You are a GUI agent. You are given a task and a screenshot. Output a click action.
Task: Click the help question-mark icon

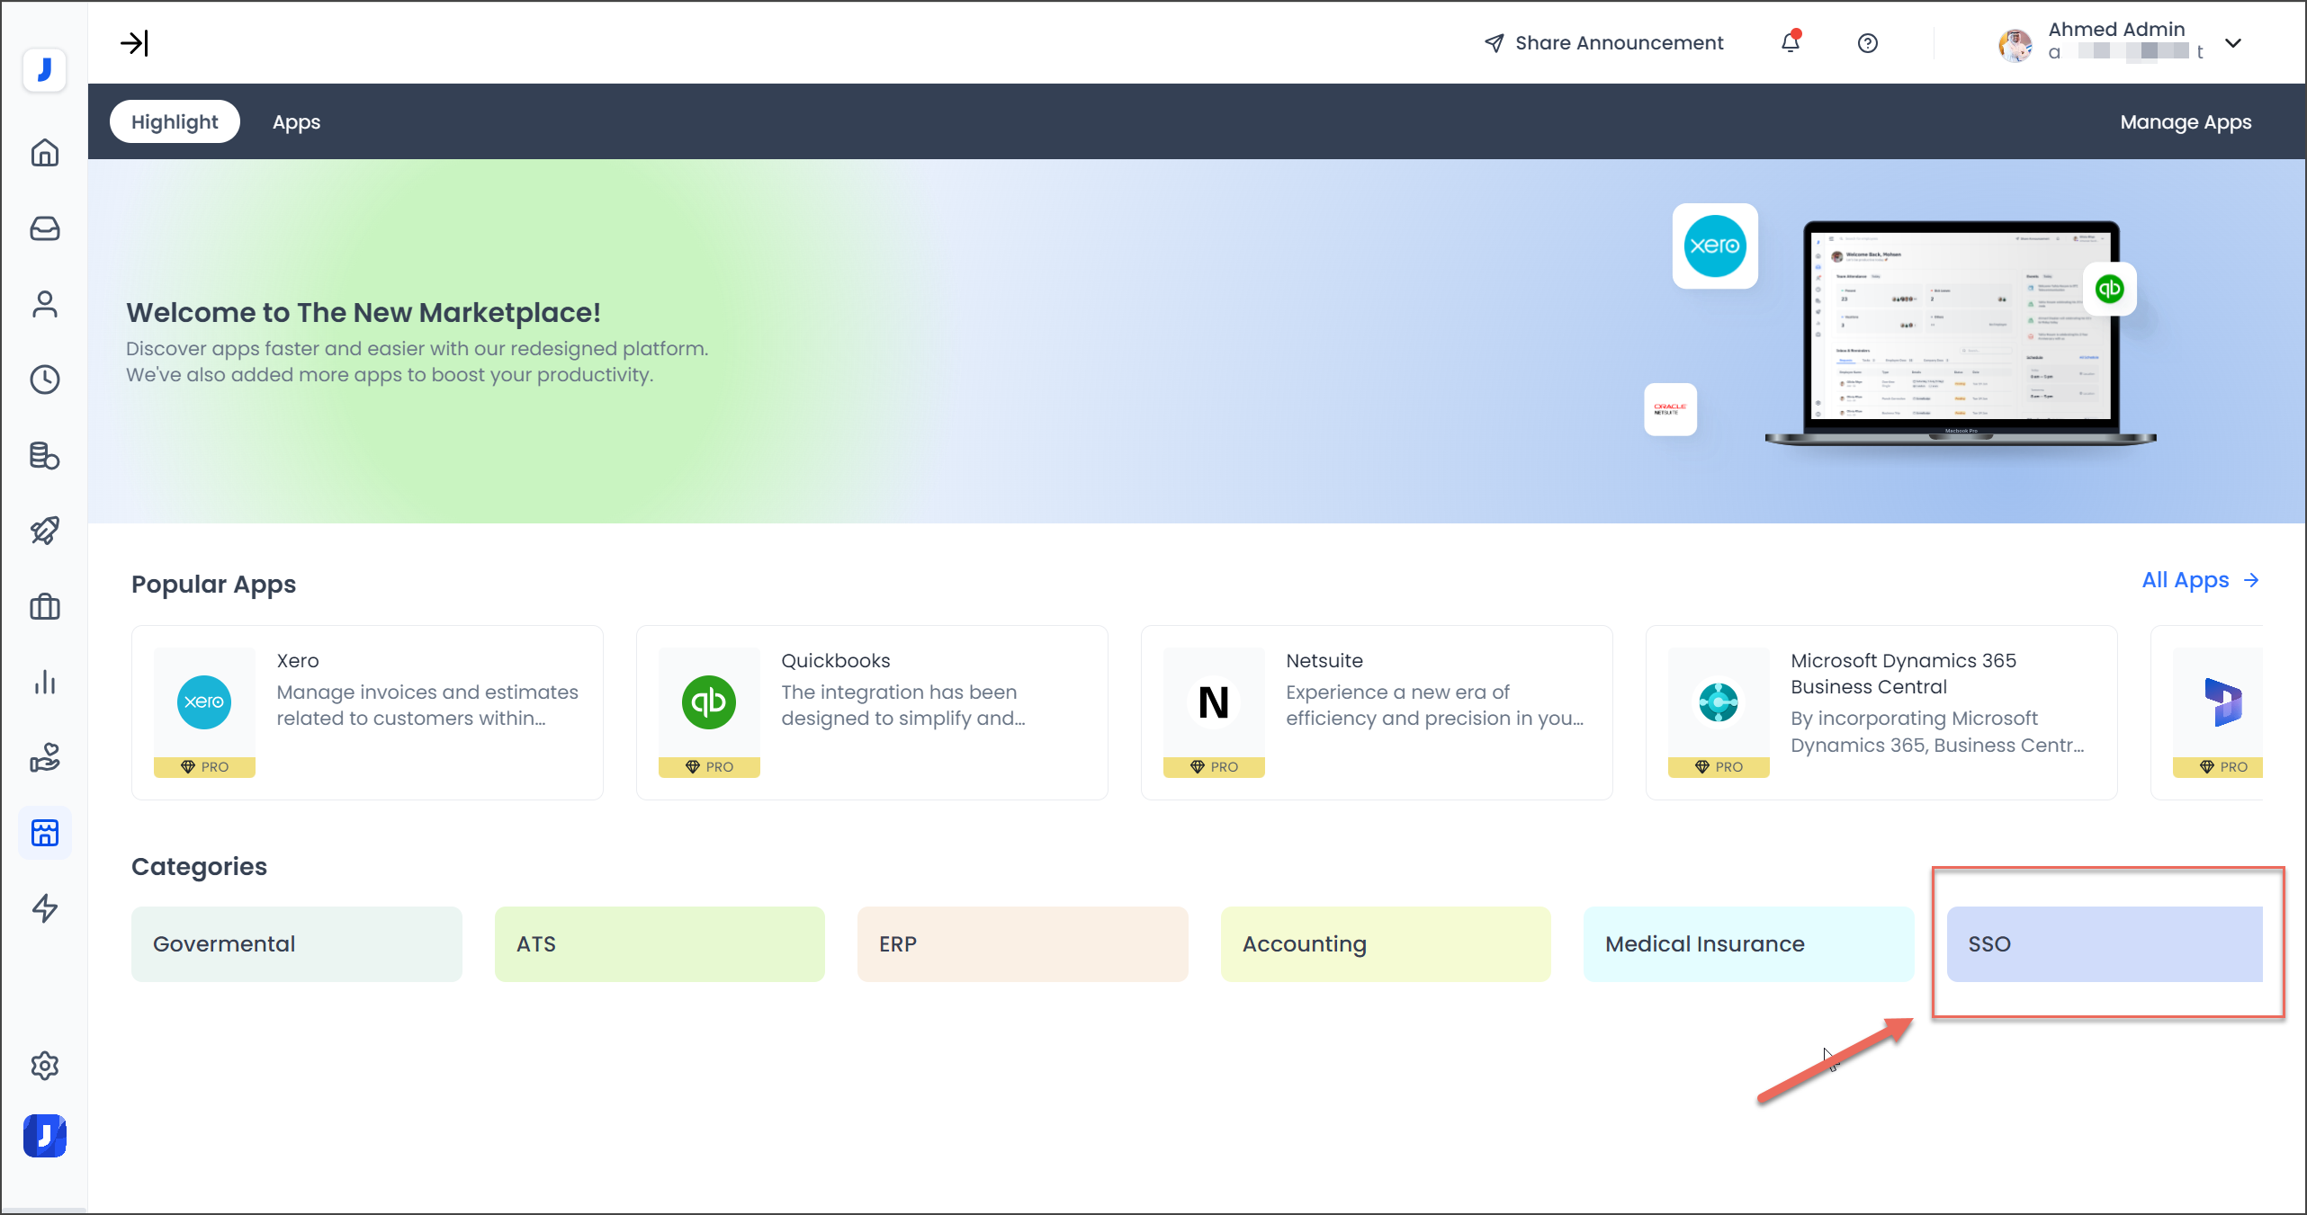pos(1868,42)
